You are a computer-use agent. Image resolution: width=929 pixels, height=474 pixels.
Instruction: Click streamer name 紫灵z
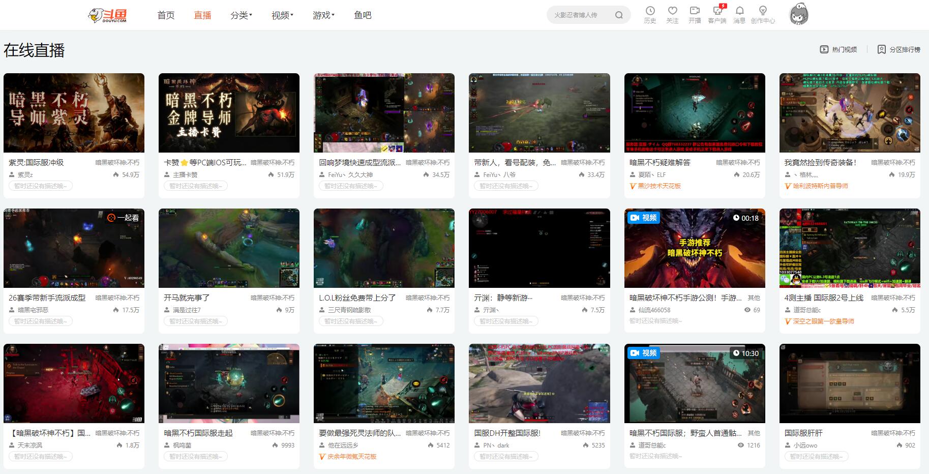coord(25,174)
